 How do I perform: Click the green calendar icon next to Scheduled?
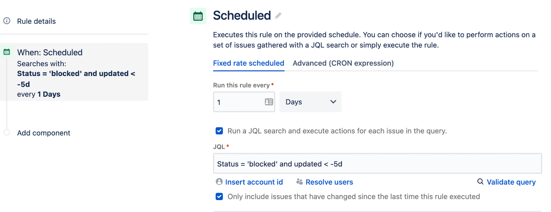click(198, 15)
